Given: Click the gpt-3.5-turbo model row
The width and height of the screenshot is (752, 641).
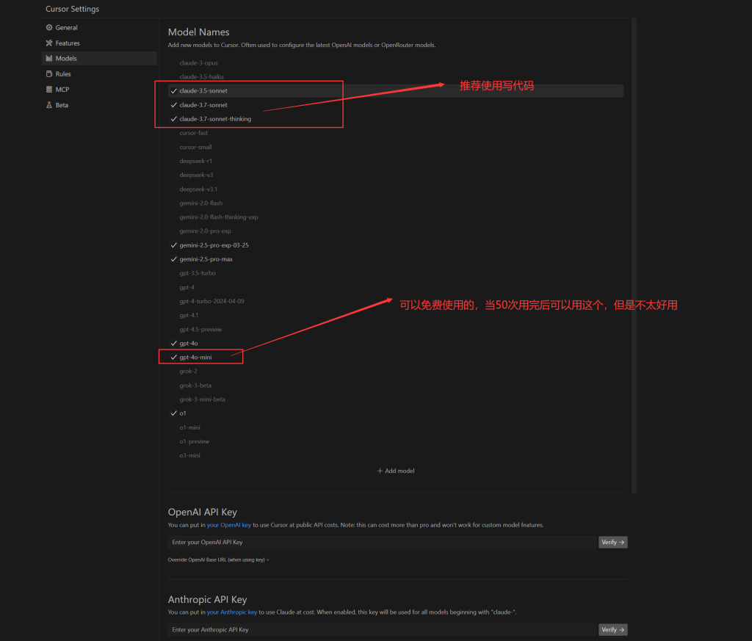Looking at the screenshot, I should [396, 273].
